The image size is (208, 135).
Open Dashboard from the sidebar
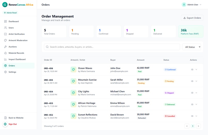pos(18,21)
